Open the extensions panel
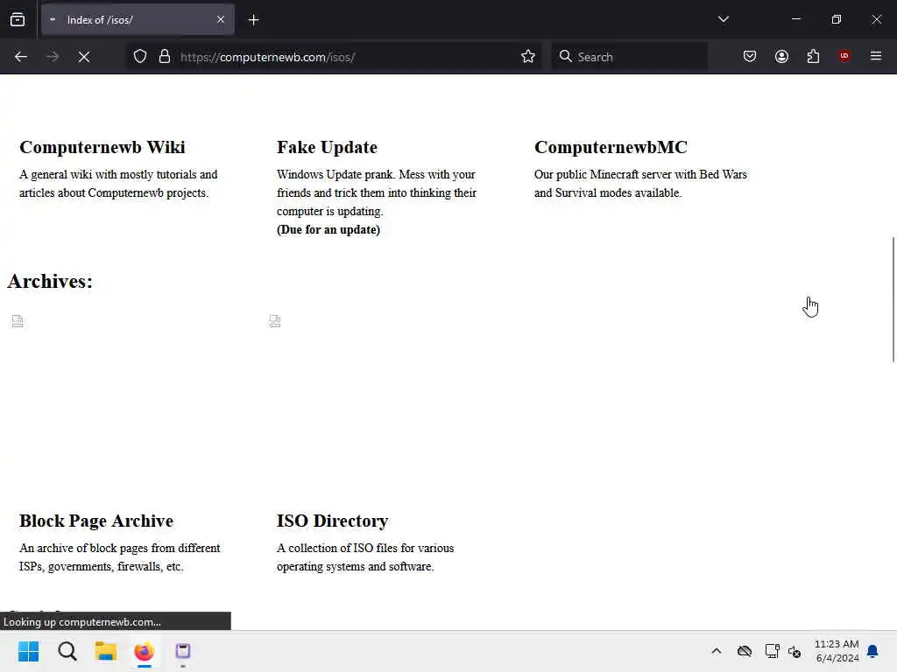 coord(813,57)
